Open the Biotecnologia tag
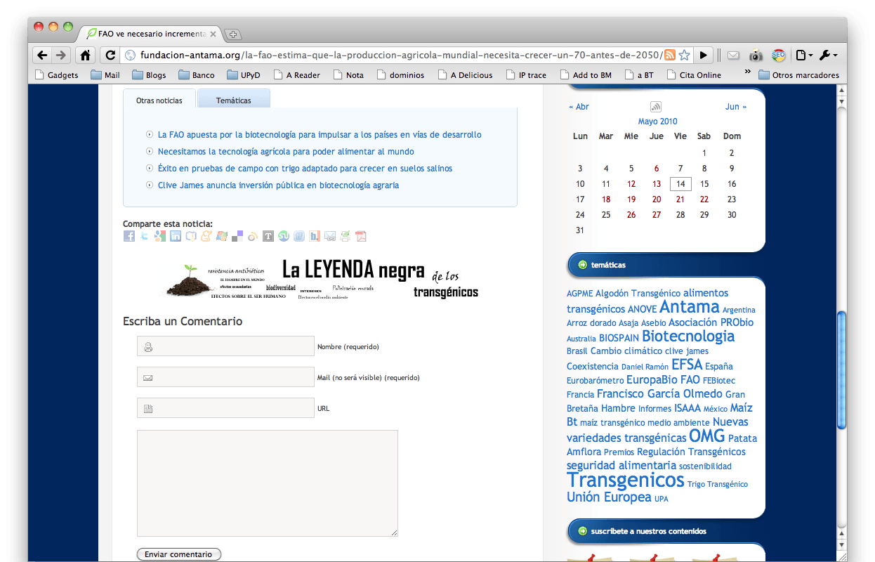This screenshot has width=875, height=562. tap(688, 336)
